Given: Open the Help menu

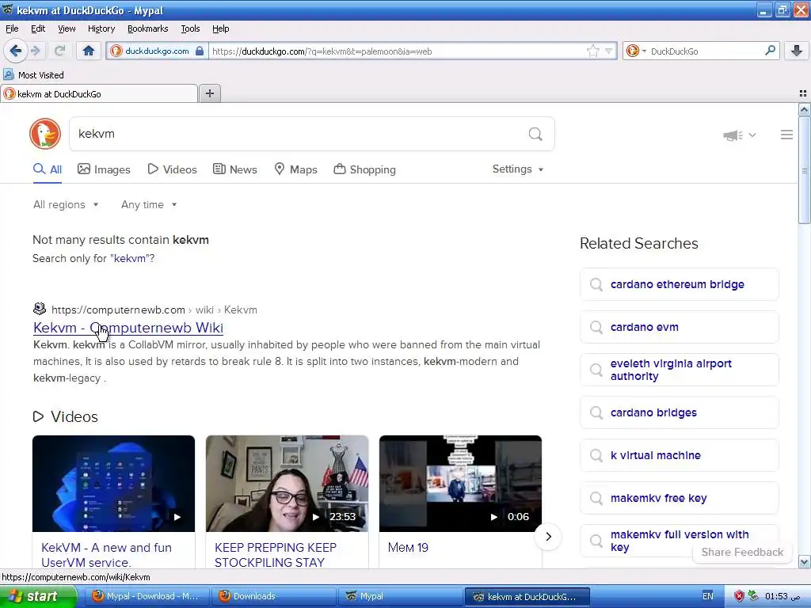Looking at the screenshot, I should [220, 28].
